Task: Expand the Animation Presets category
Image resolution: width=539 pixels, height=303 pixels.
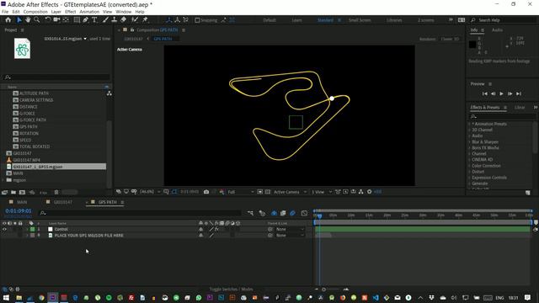Action: (x=470, y=124)
